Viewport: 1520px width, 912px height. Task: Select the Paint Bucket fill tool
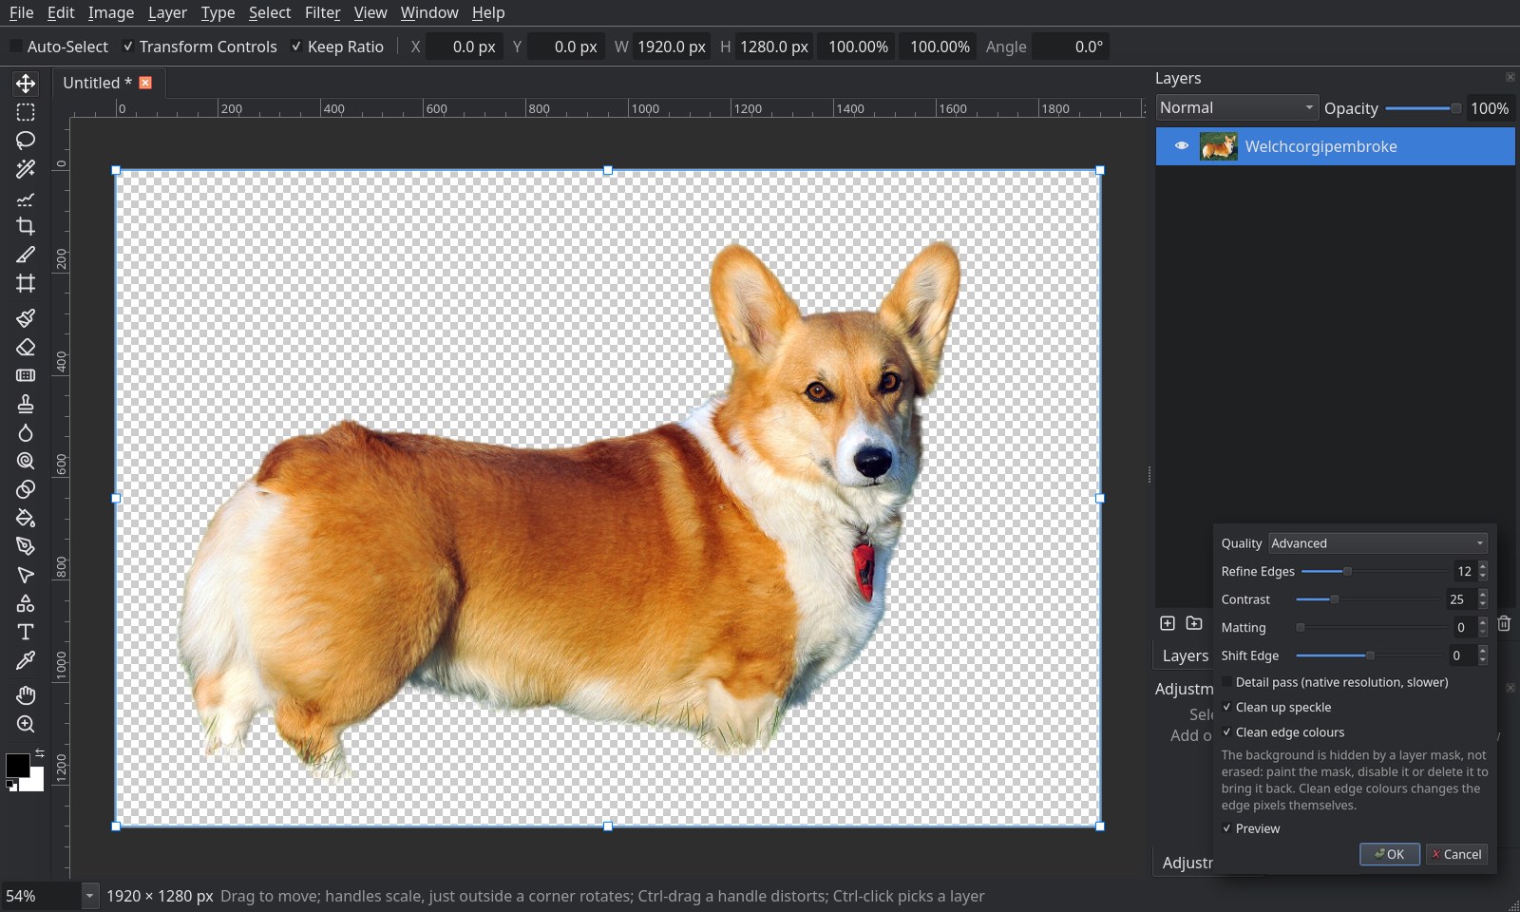coord(26,518)
